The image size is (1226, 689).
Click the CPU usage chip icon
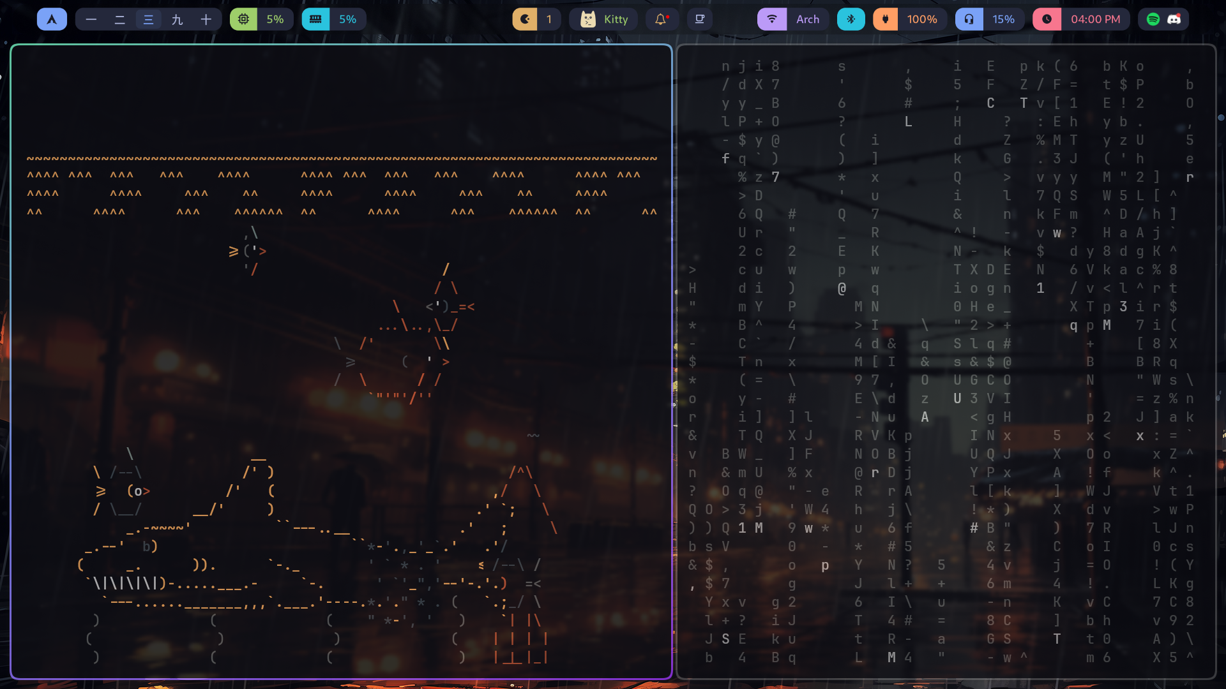[x=243, y=19]
